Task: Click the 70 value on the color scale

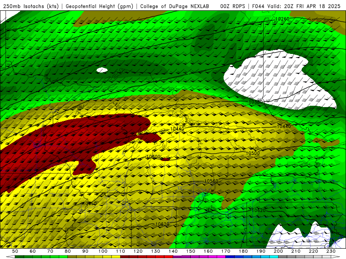Action: pyautogui.click(x=50, y=251)
